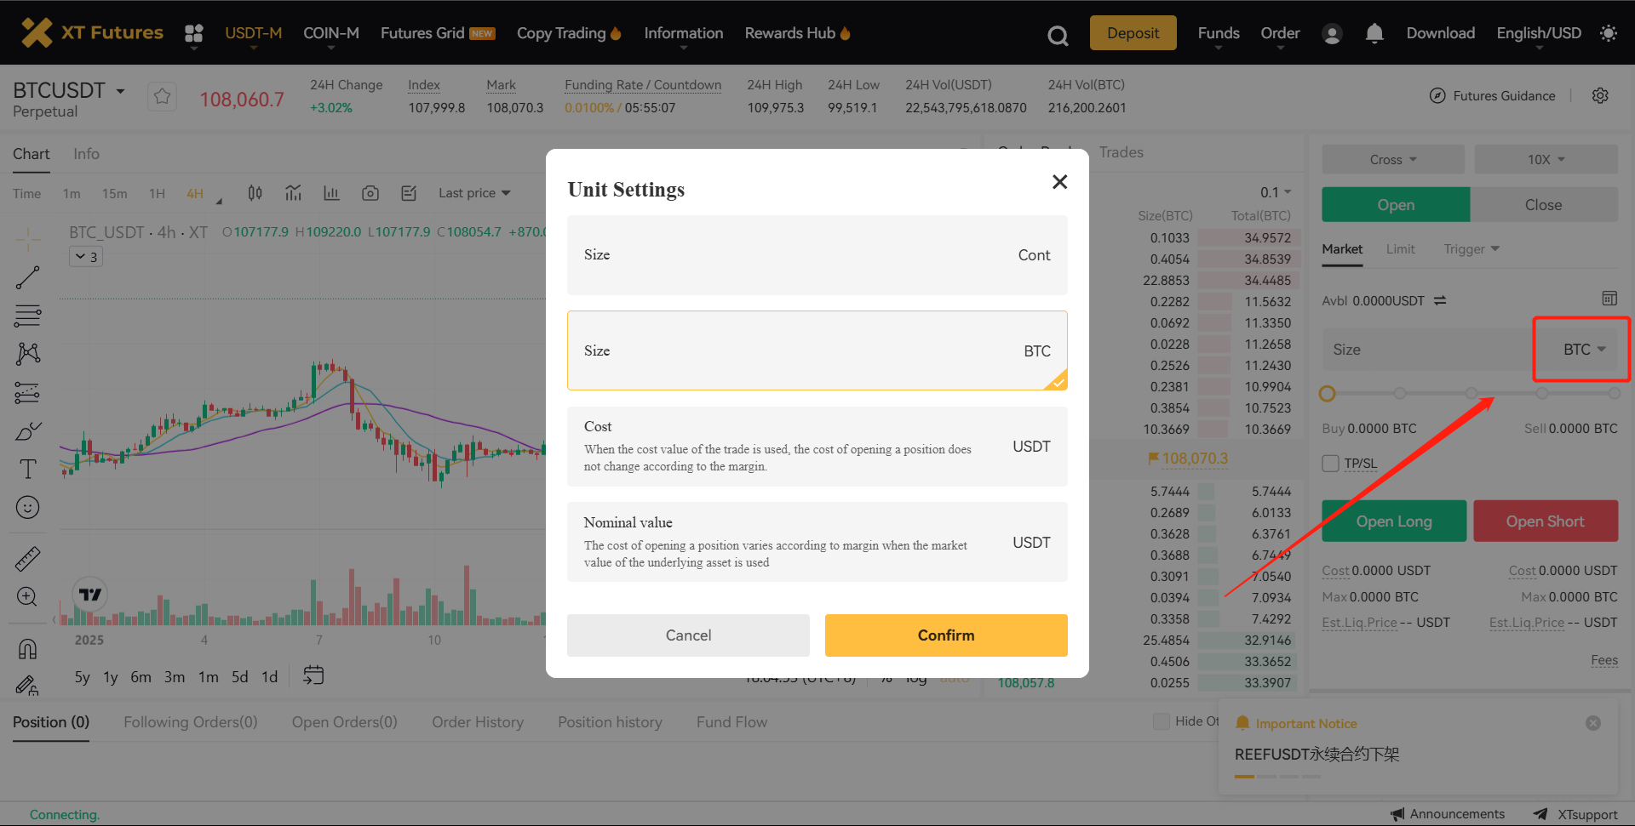
Task: Open the user account profile icon
Action: (1332, 34)
